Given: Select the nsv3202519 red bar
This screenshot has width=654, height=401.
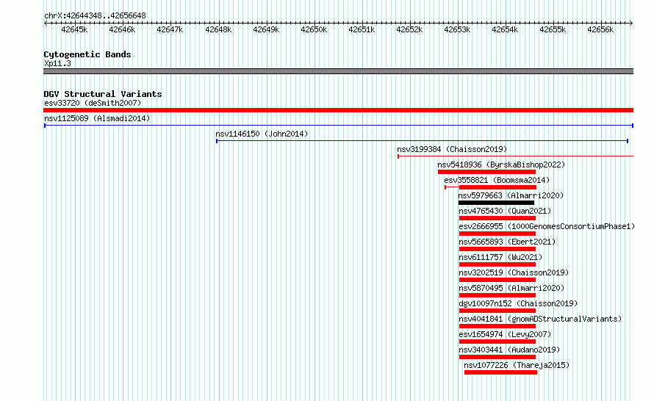Looking at the screenshot, I should pyautogui.click(x=497, y=280).
